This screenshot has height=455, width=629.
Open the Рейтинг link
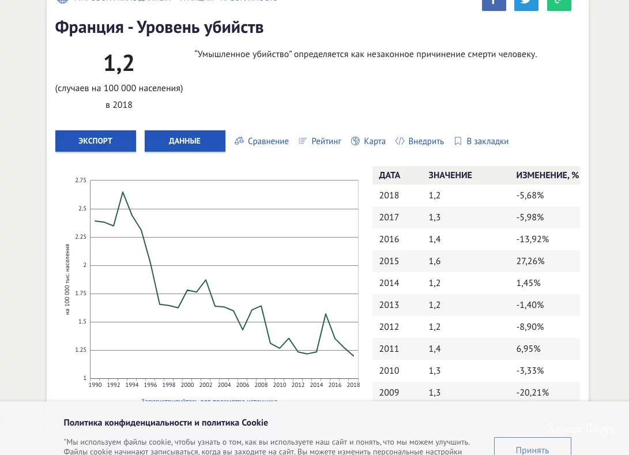pyautogui.click(x=326, y=141)
